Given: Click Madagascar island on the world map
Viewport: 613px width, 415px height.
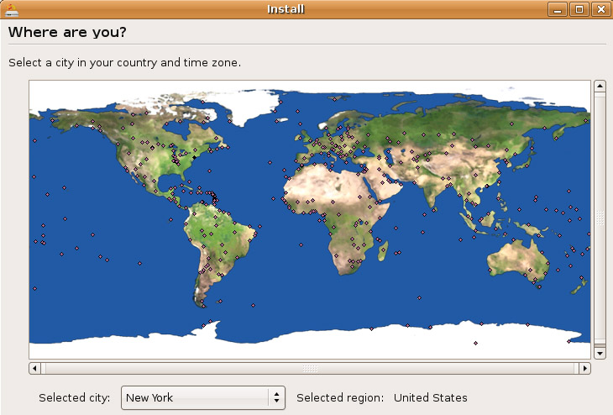Looking at the screenshot, I should pyautogui.click(x=383, y=251).
